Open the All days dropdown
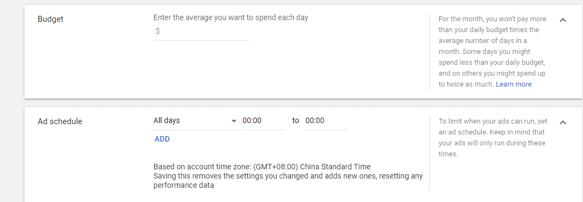 click(x=197, y=121)
